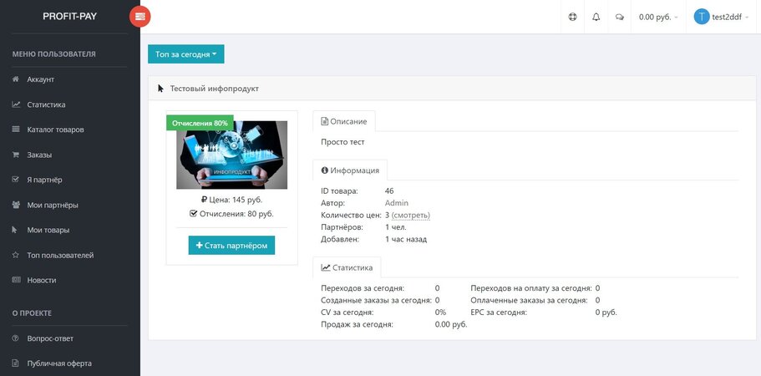The width and height of the screenshot is (761, 376).
Task: Click the Топ пользователей star icon
Action: [16, 255]
